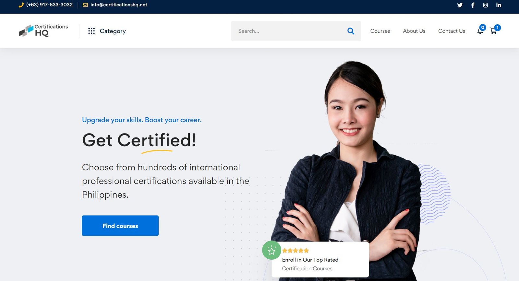Click the phone number link
Image resolution: width=519 pixels, height=281 pixels.
(49, 5)
